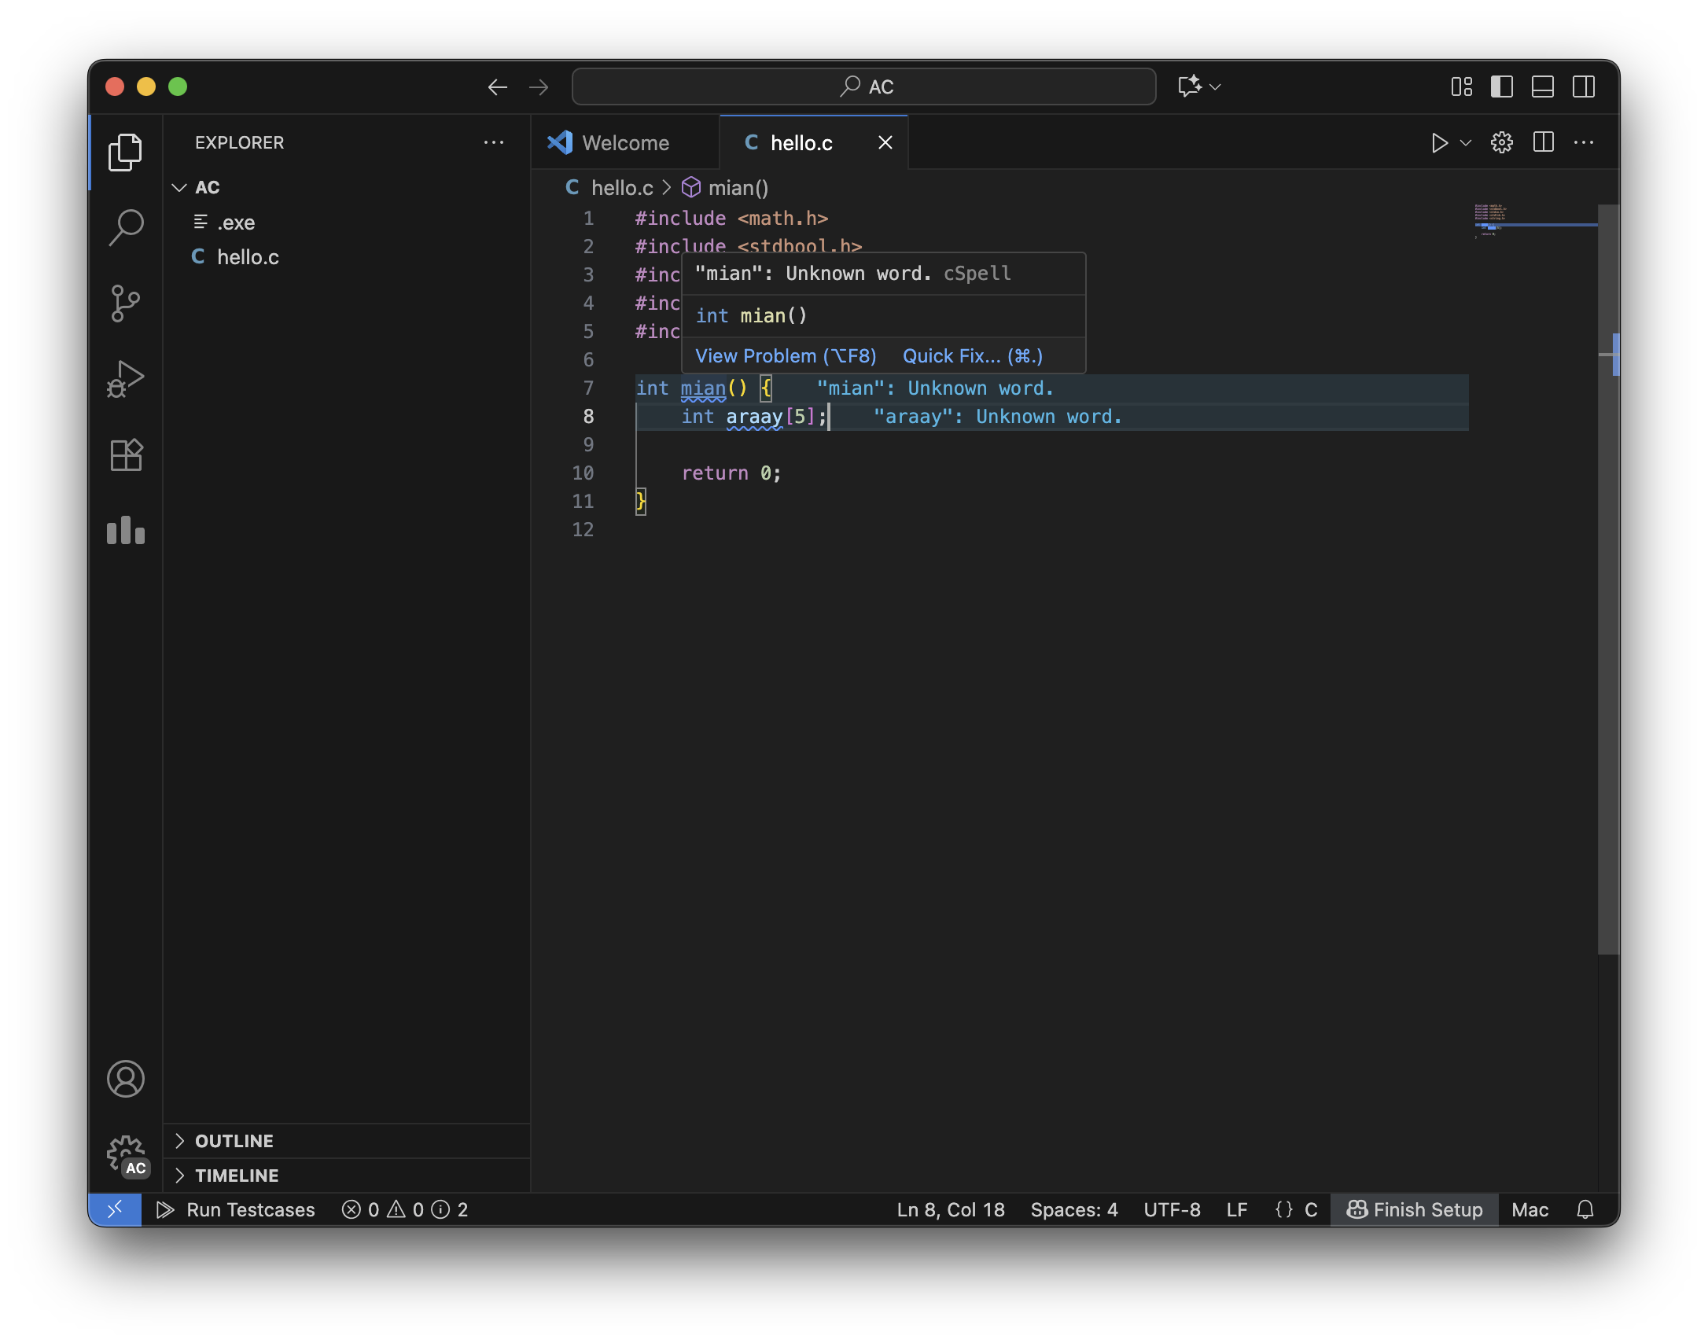Select hello.c file in Explorer
This screenshot has height=1343, width=1708.
(247, 257)
